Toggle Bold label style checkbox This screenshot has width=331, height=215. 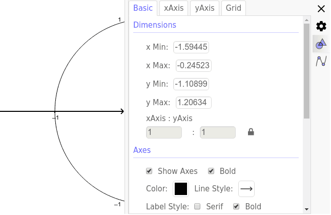click(236, 206)
